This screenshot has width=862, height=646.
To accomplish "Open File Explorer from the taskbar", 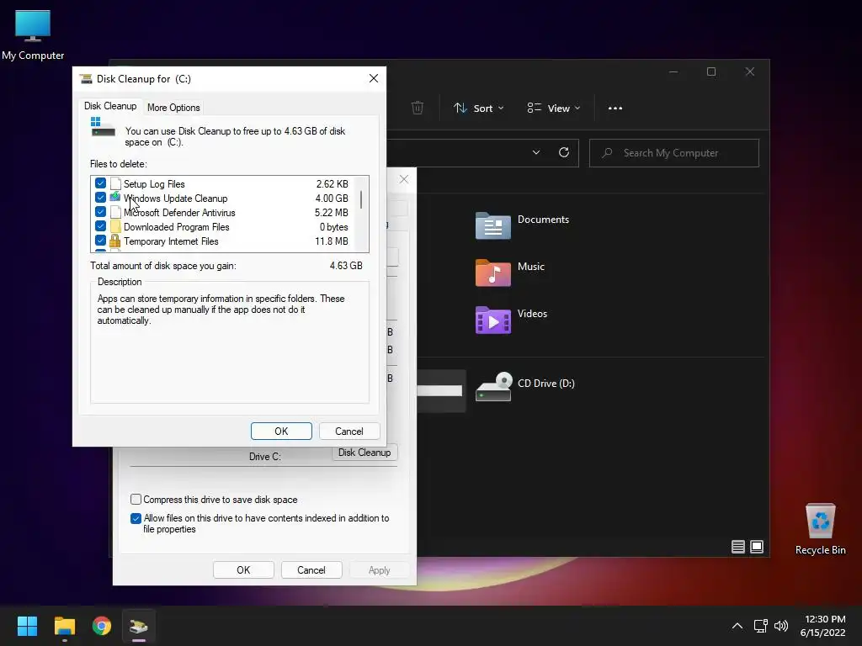I will 65,626.
